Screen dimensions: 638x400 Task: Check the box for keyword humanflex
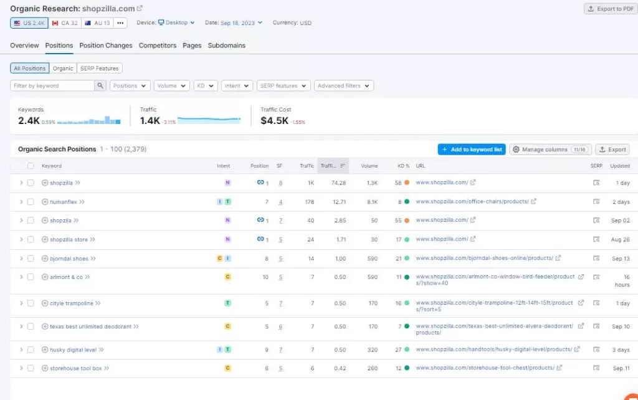pos(31,202)
